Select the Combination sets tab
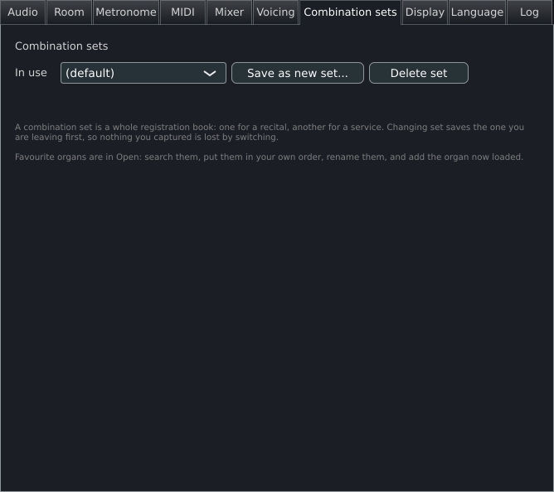This screenshot has height=492, width=554. [350, 12]
